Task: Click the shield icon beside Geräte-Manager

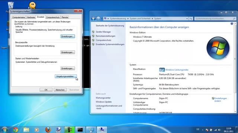Action: (93, 32)
